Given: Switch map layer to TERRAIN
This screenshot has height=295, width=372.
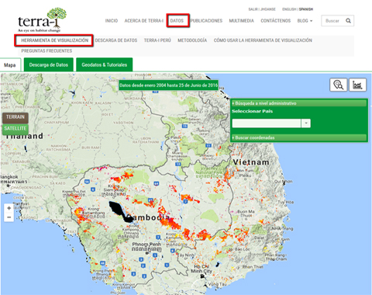Looking at the screenshot, I should pos(15,117).
